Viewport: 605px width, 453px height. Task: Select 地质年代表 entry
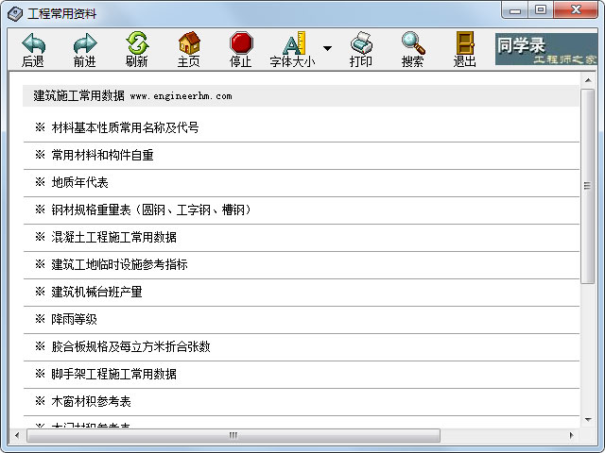point(79,182)
